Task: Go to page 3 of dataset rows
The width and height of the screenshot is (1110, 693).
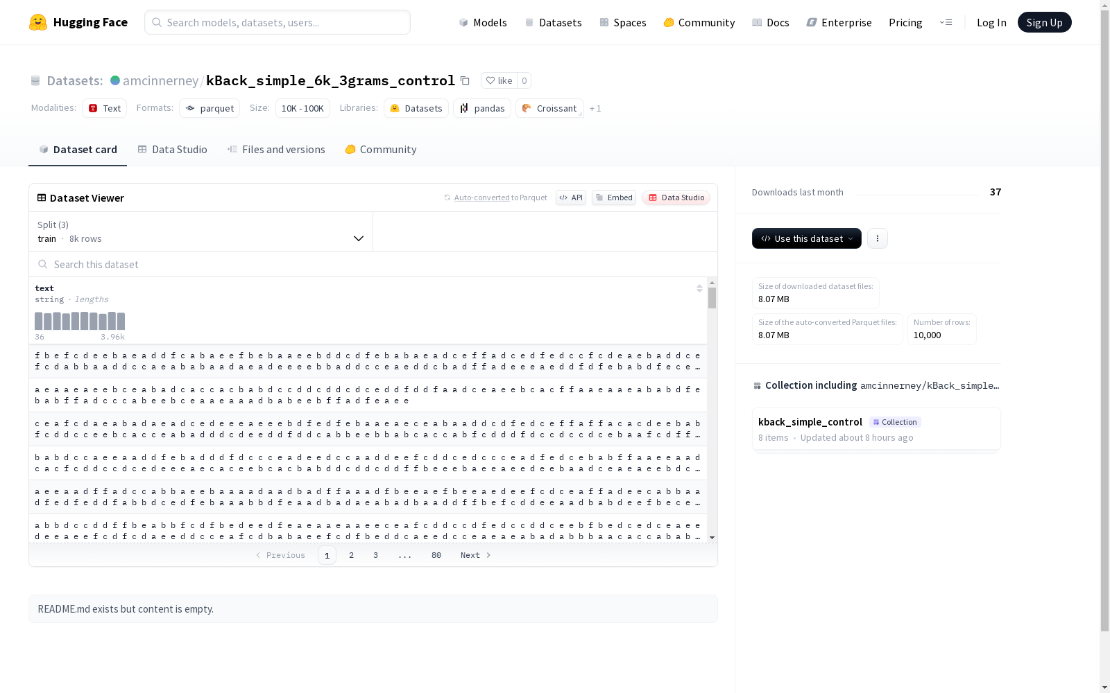Action: tap(376, 555)
